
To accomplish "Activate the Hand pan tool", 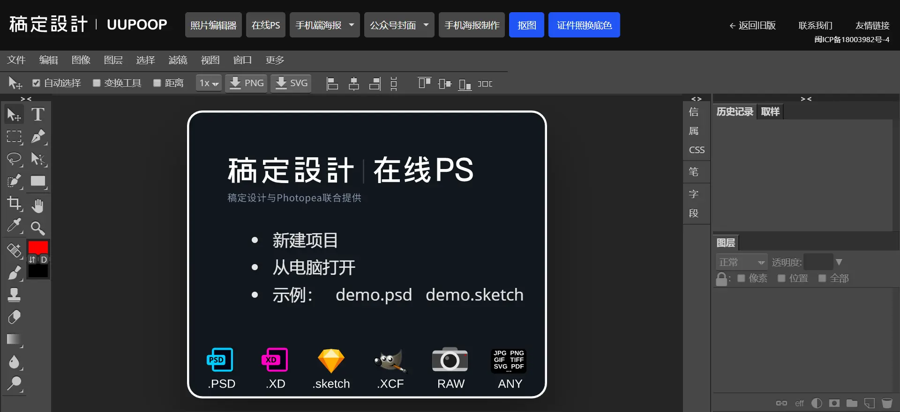I will [x=38, y=205].
